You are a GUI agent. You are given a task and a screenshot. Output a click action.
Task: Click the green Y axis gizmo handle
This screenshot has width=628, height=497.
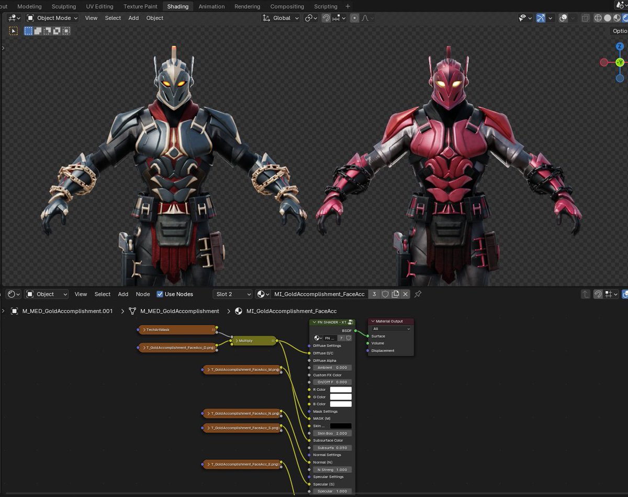click(620, 62)
